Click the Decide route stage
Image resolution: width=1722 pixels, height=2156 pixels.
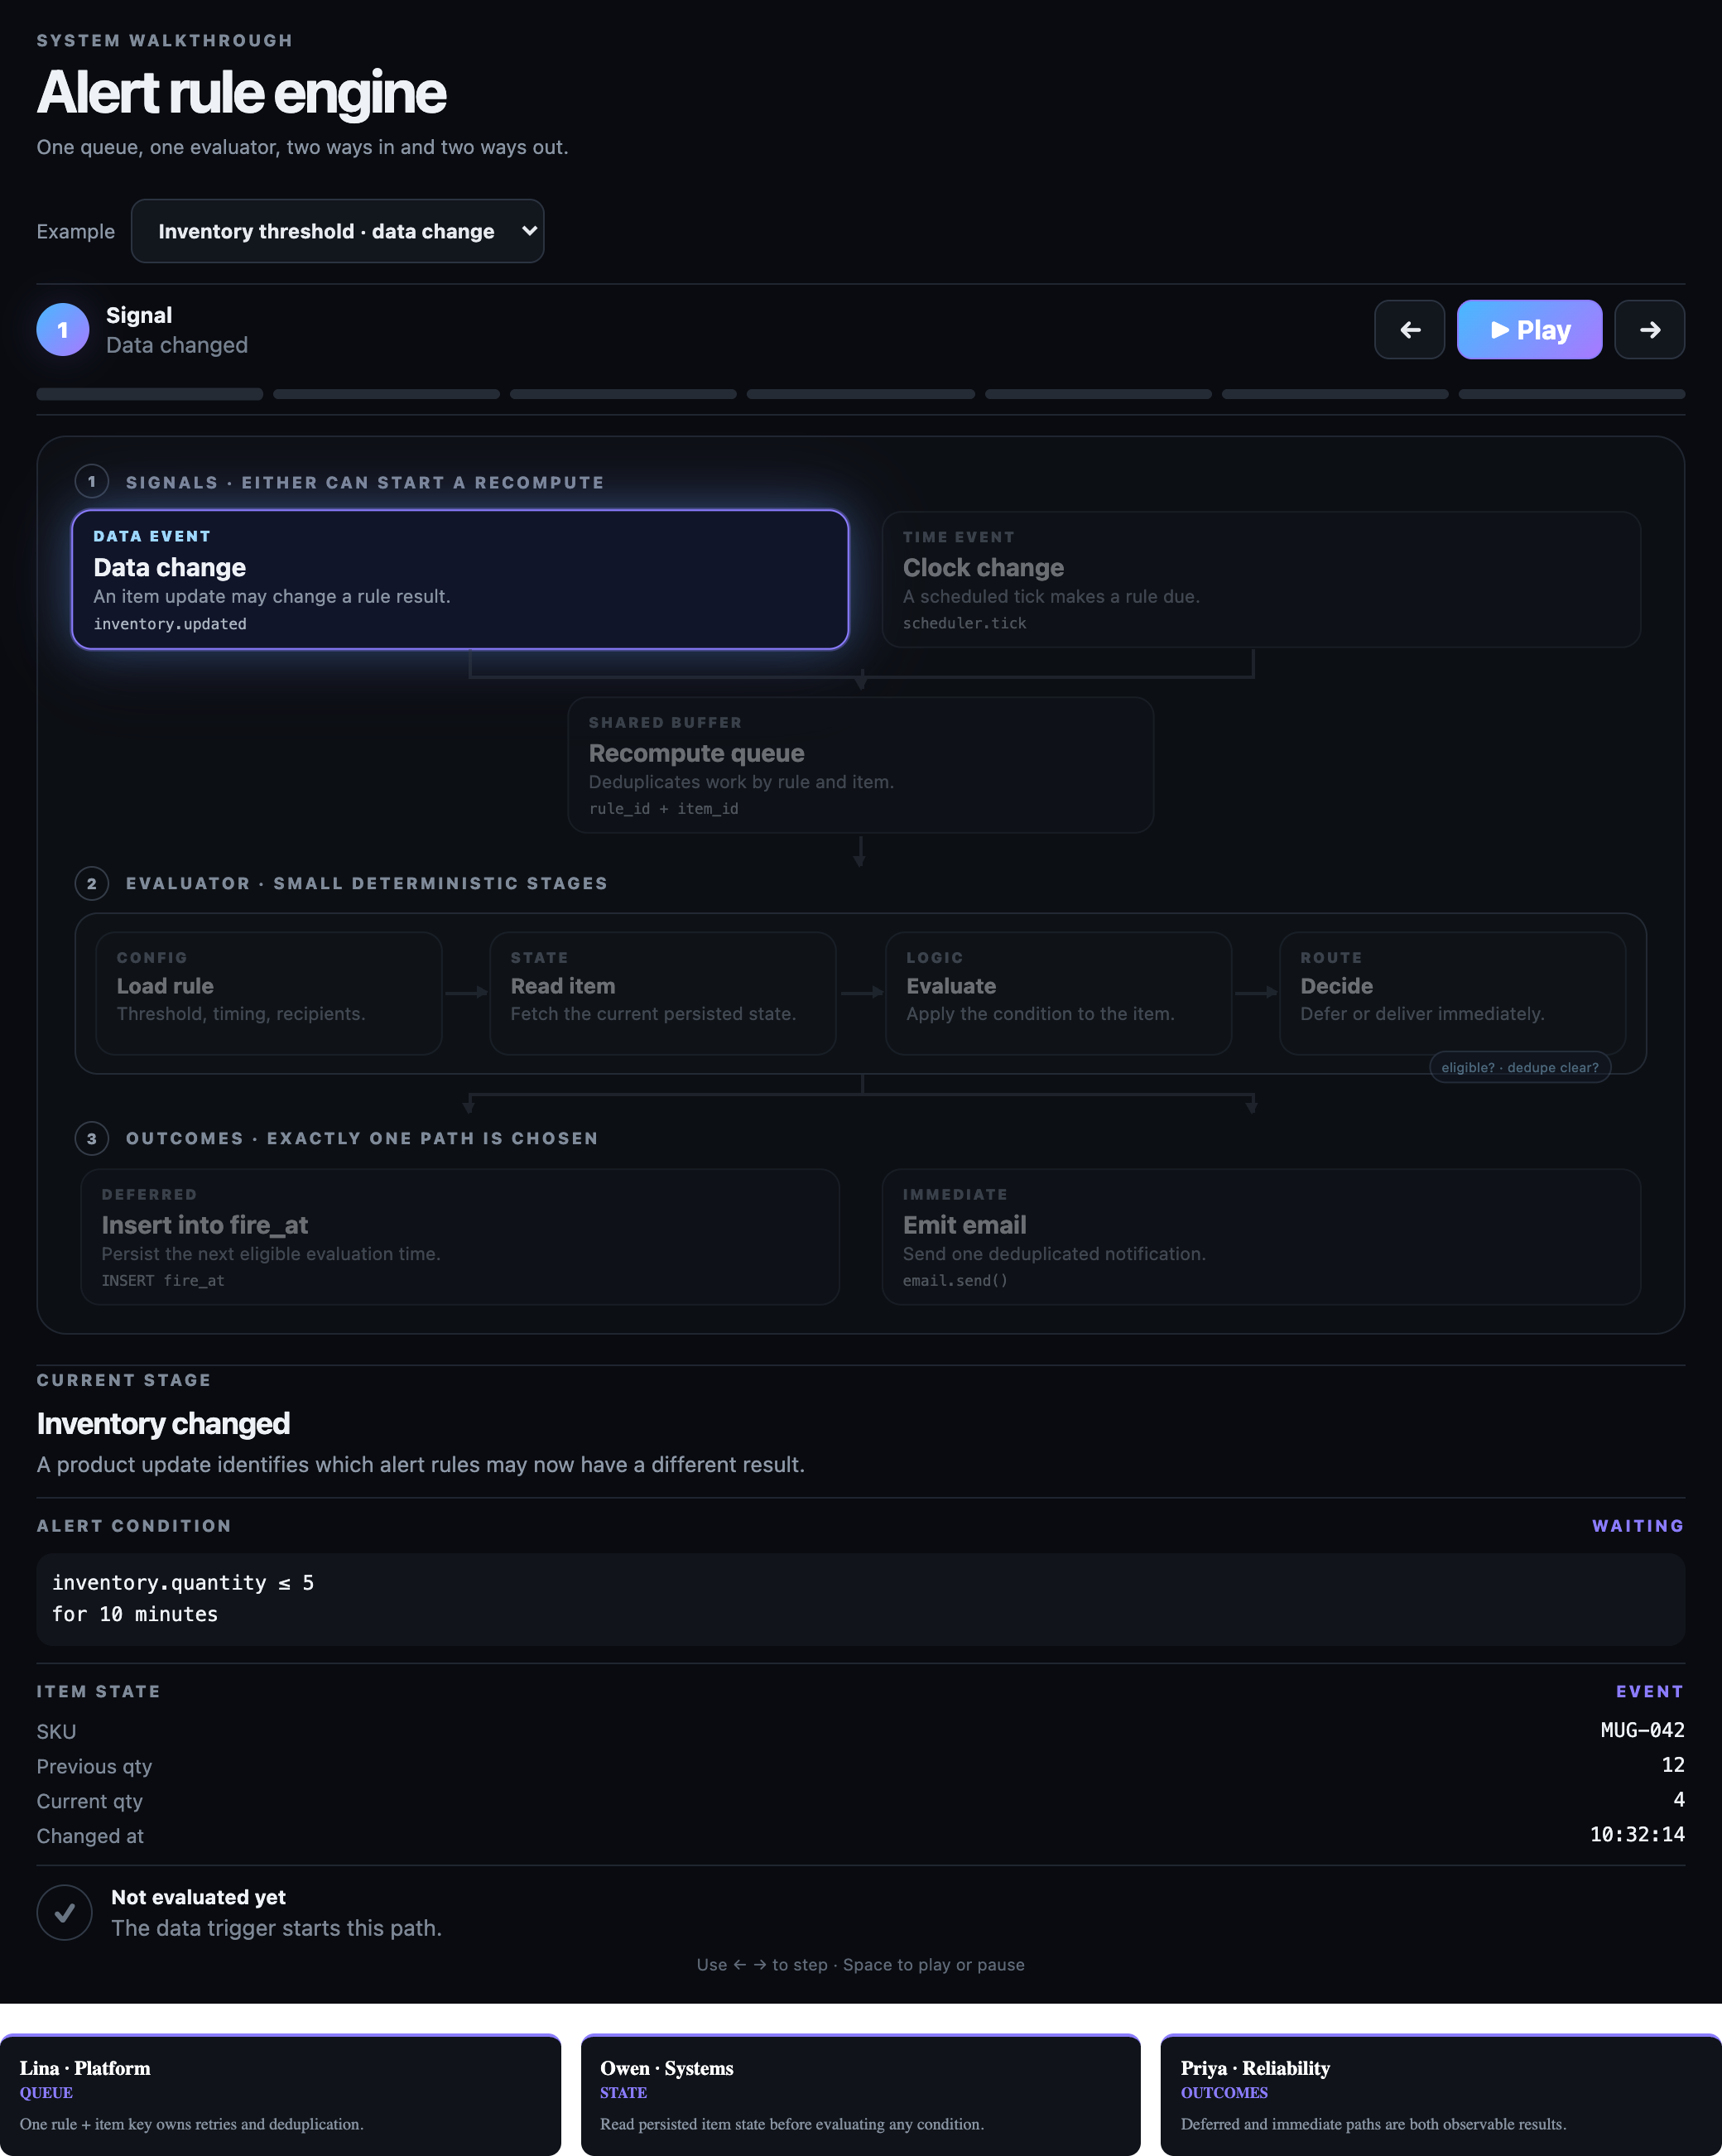(x=1452, y=993)
